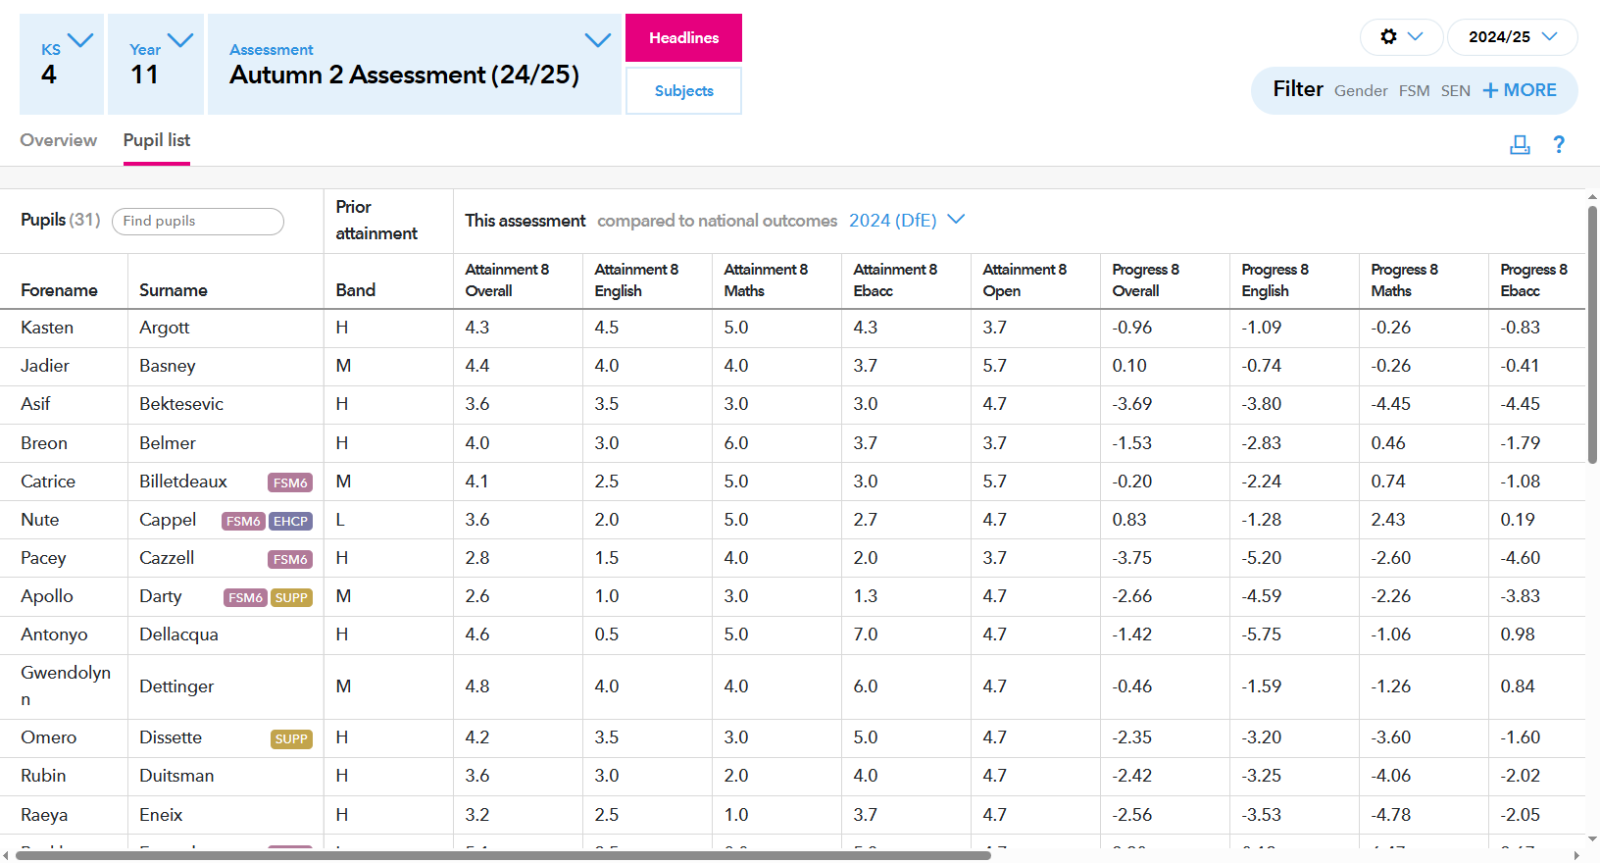The width and height of the screenshot is (1600, 863).
Task: Click the Find pupils search box
Action: click(x=198, y=222)
